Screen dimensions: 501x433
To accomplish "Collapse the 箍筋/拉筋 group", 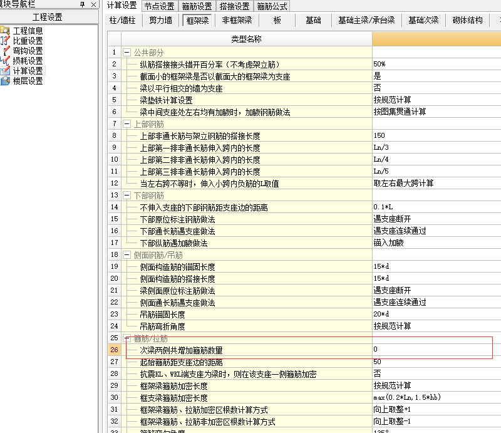I will tap(127, 338).
